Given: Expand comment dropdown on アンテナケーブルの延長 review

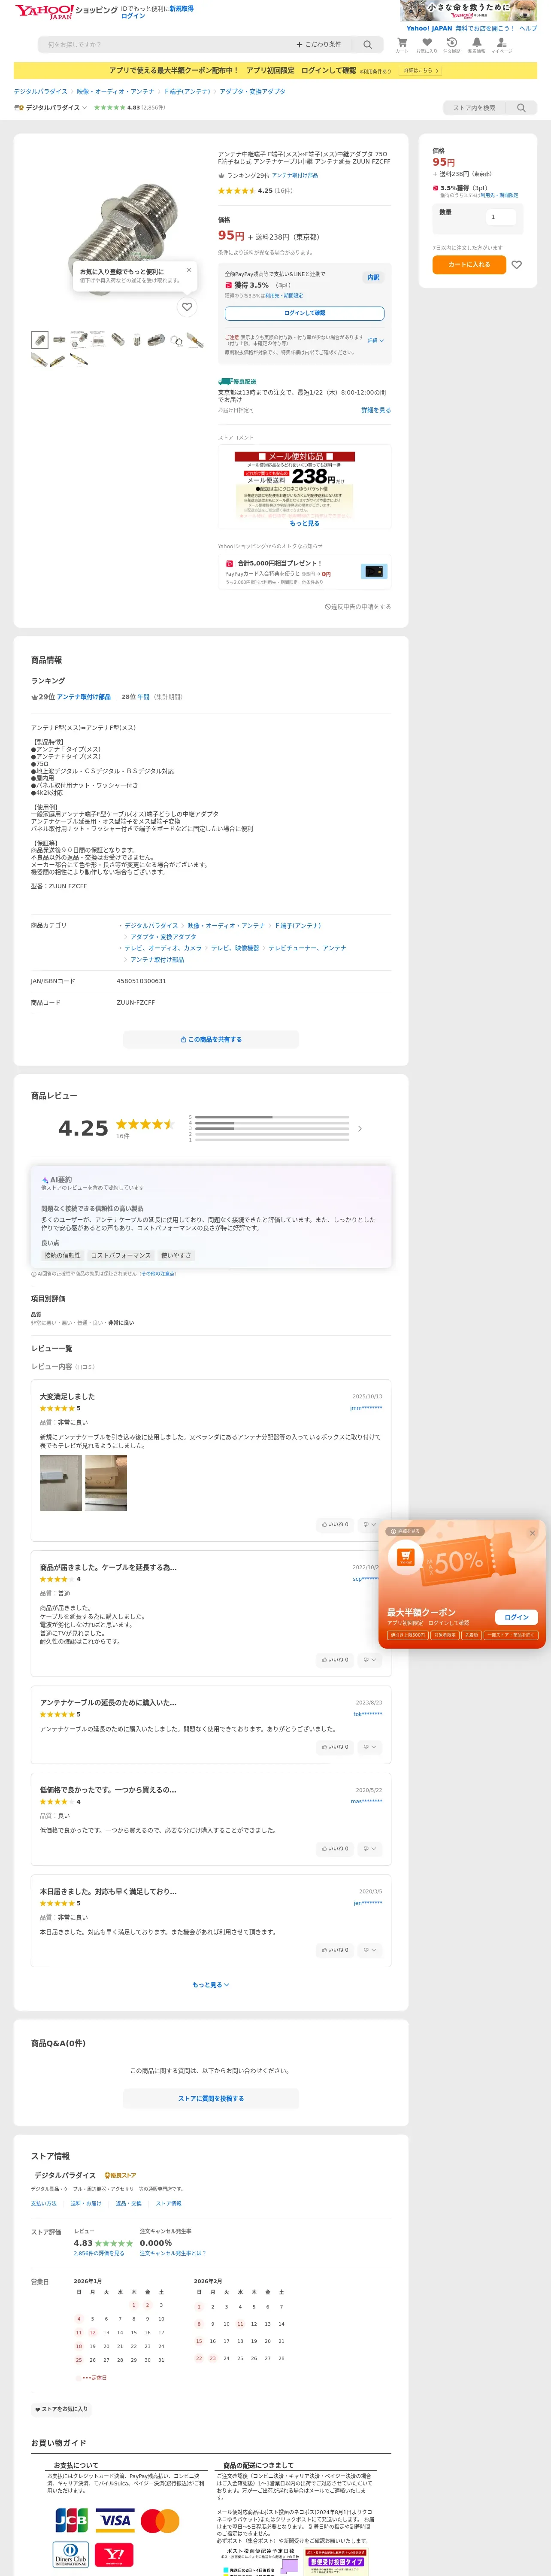Looking at the screenshot, I should [369, 1746].
